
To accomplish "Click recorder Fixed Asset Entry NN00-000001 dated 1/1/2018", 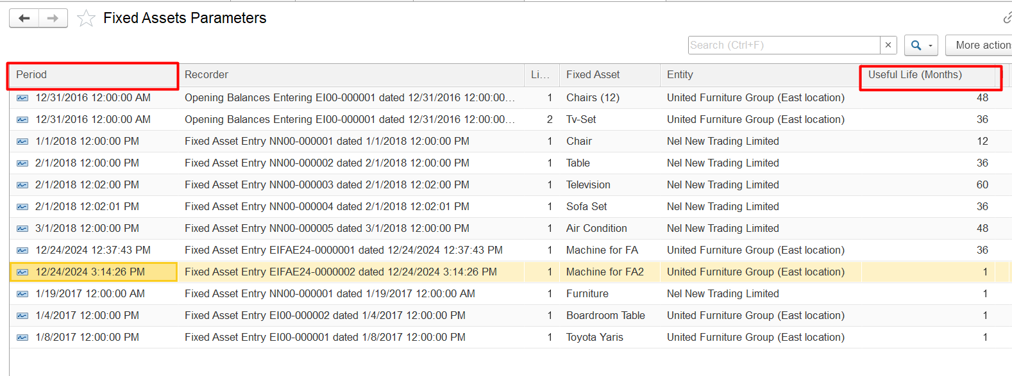I will [327, 142].
